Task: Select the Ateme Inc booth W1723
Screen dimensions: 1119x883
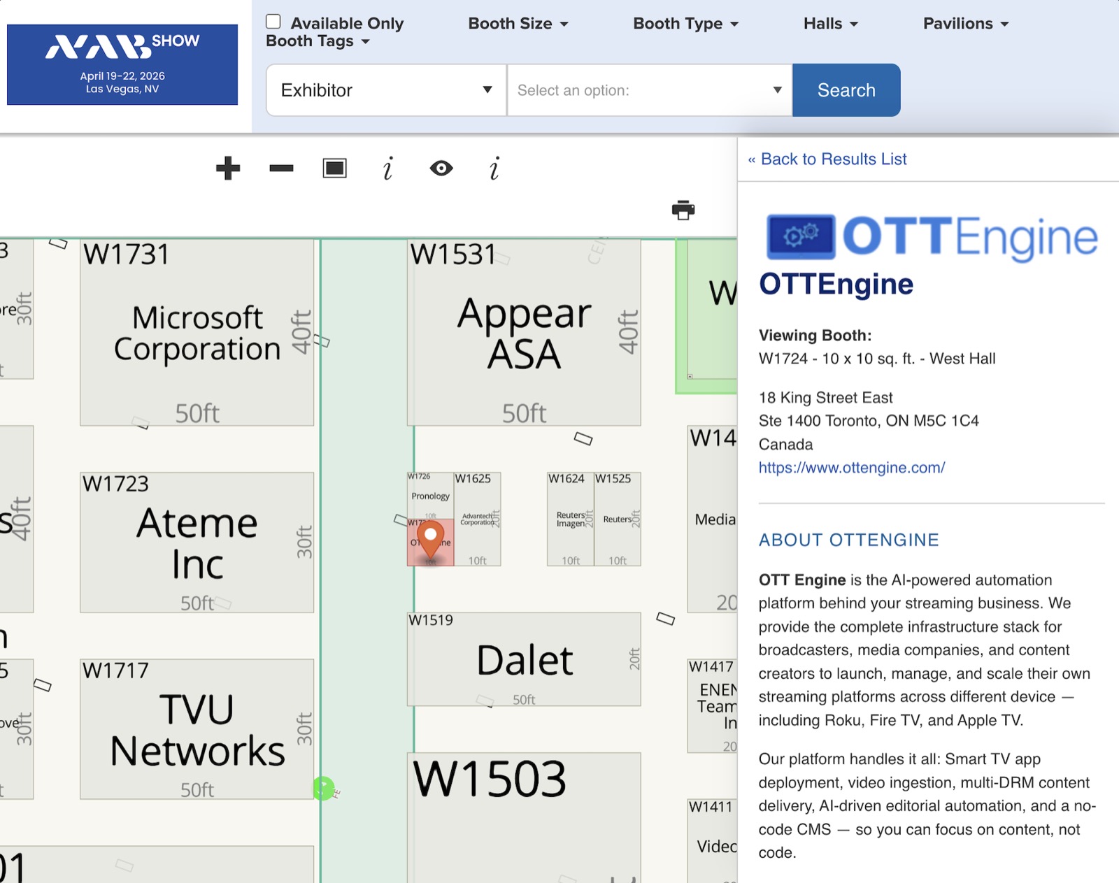Action: click(197, 543)
